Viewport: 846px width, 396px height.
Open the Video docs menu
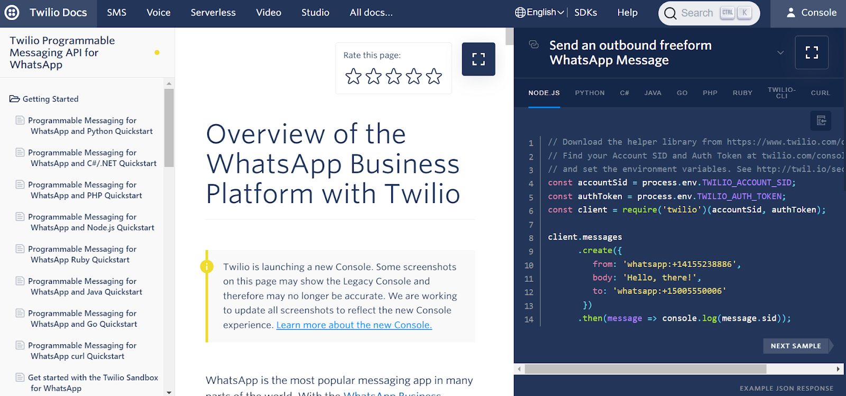click(269, 12)
